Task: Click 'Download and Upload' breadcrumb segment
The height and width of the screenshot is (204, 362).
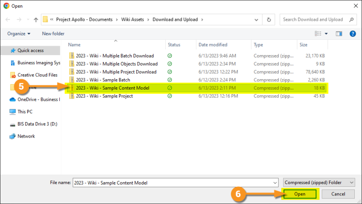Action: (x=175, y=19)
